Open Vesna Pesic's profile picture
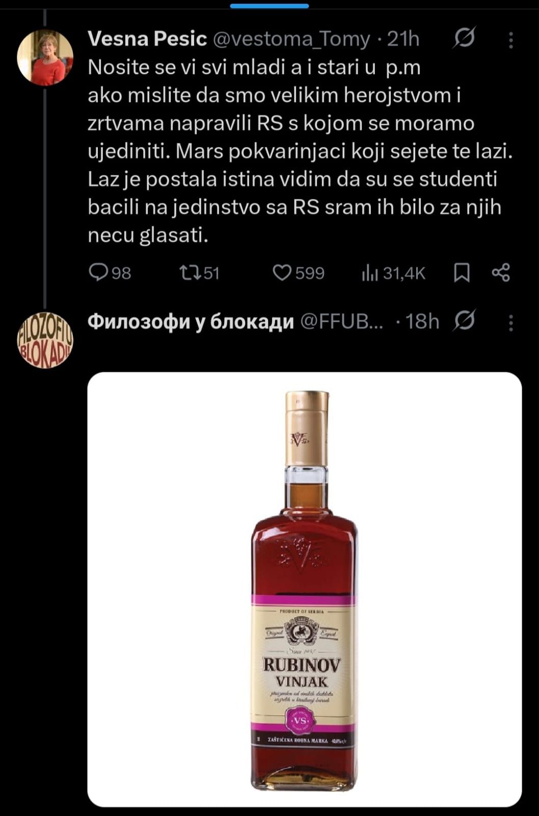Screen dimensions: 539x816 coord(45,57)
